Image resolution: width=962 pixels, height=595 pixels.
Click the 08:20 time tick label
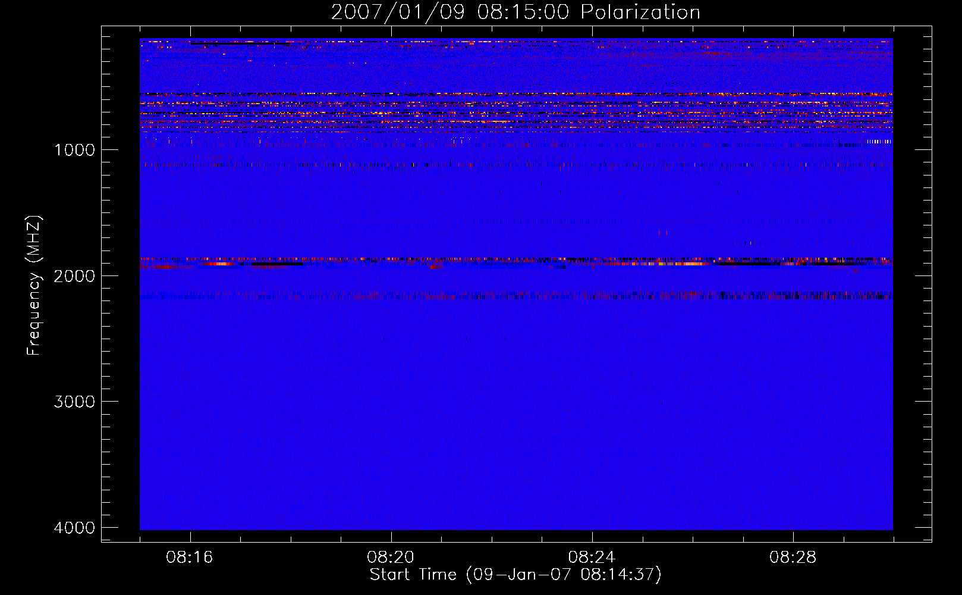click(391, 557)
